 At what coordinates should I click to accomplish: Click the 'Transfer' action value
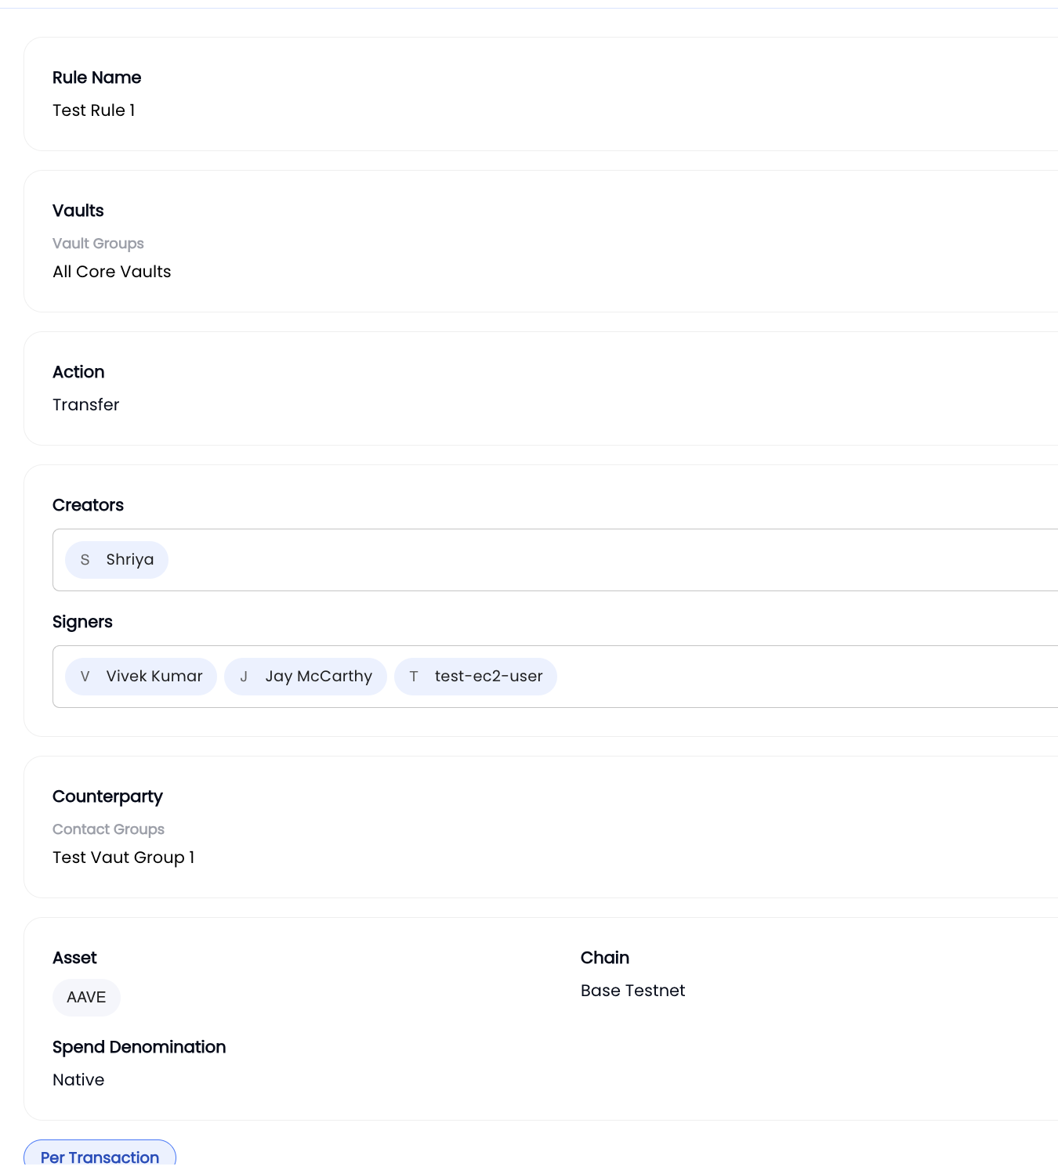click(x=86, y=405)
